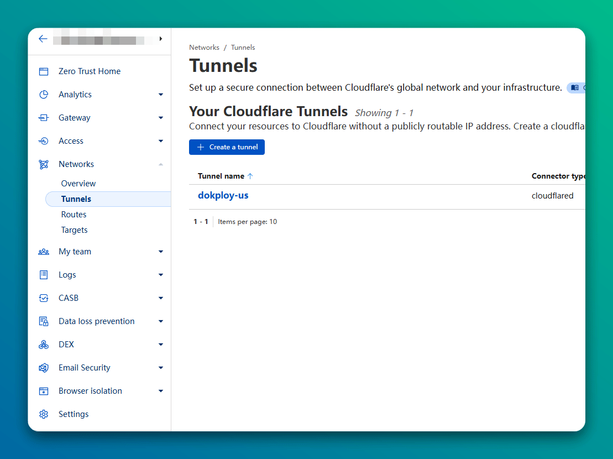Viewport: 613px width, 459px height.
Task: Click the Zero Trust Home icon
Action: [44, 71]
